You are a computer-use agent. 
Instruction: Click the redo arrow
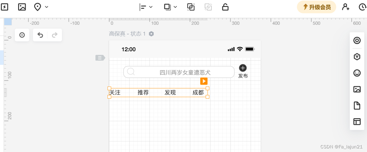pos(55,35)
